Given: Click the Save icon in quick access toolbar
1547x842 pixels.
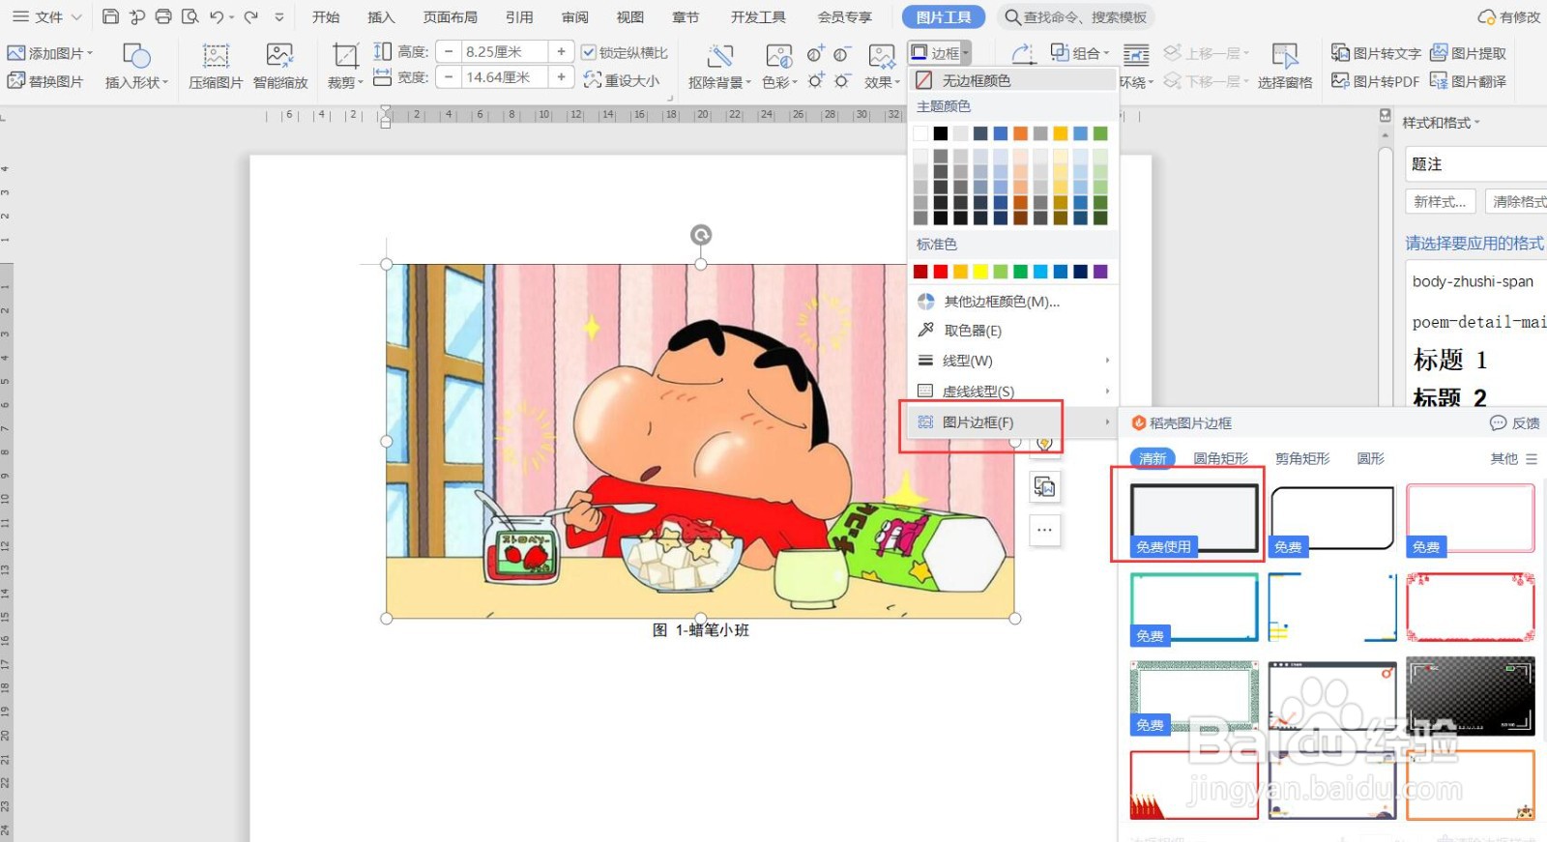Looking at the screenshot, I should 110,16.
